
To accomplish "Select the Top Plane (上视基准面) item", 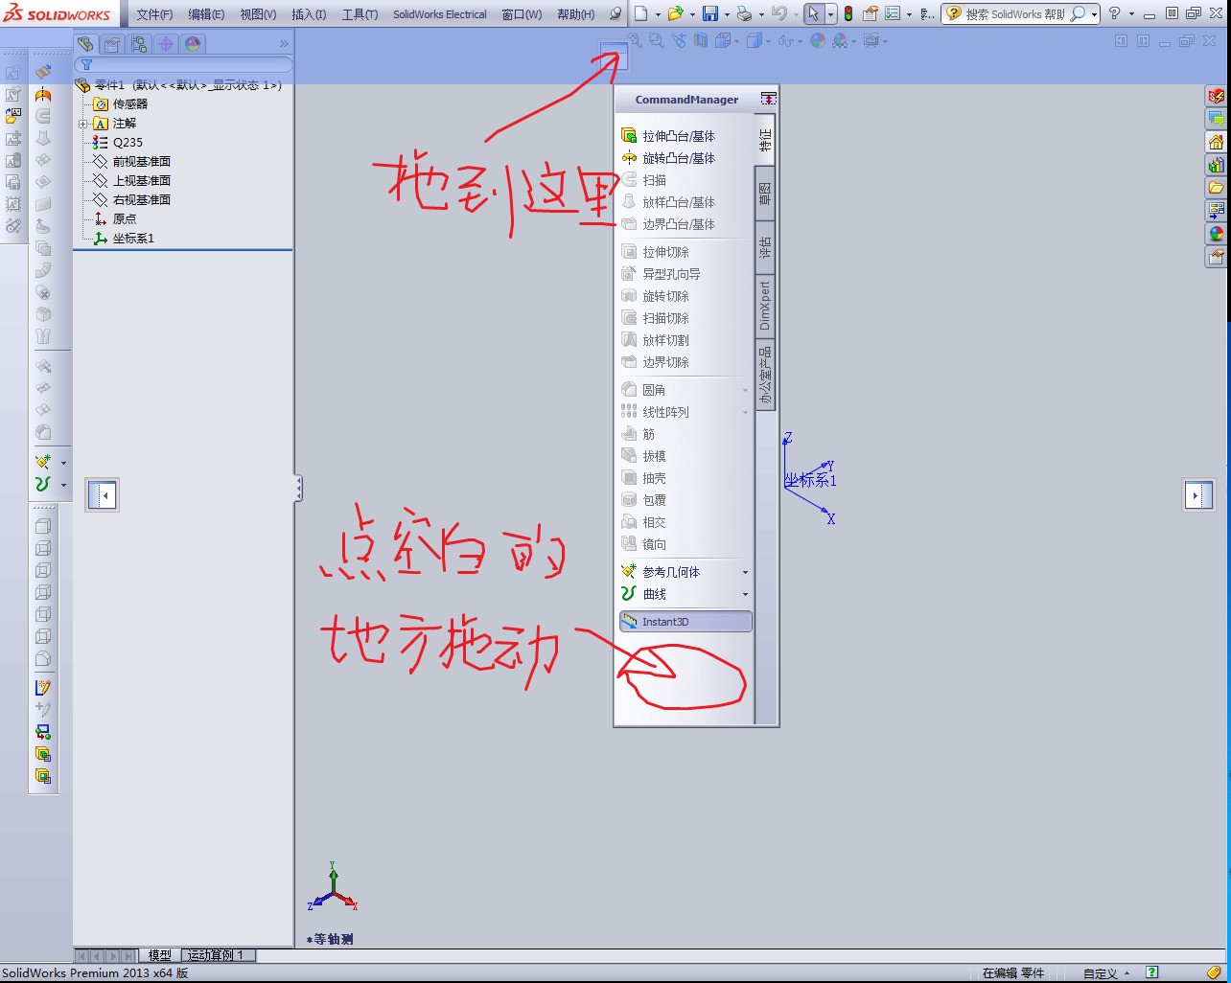I will (x=131, y=180).
